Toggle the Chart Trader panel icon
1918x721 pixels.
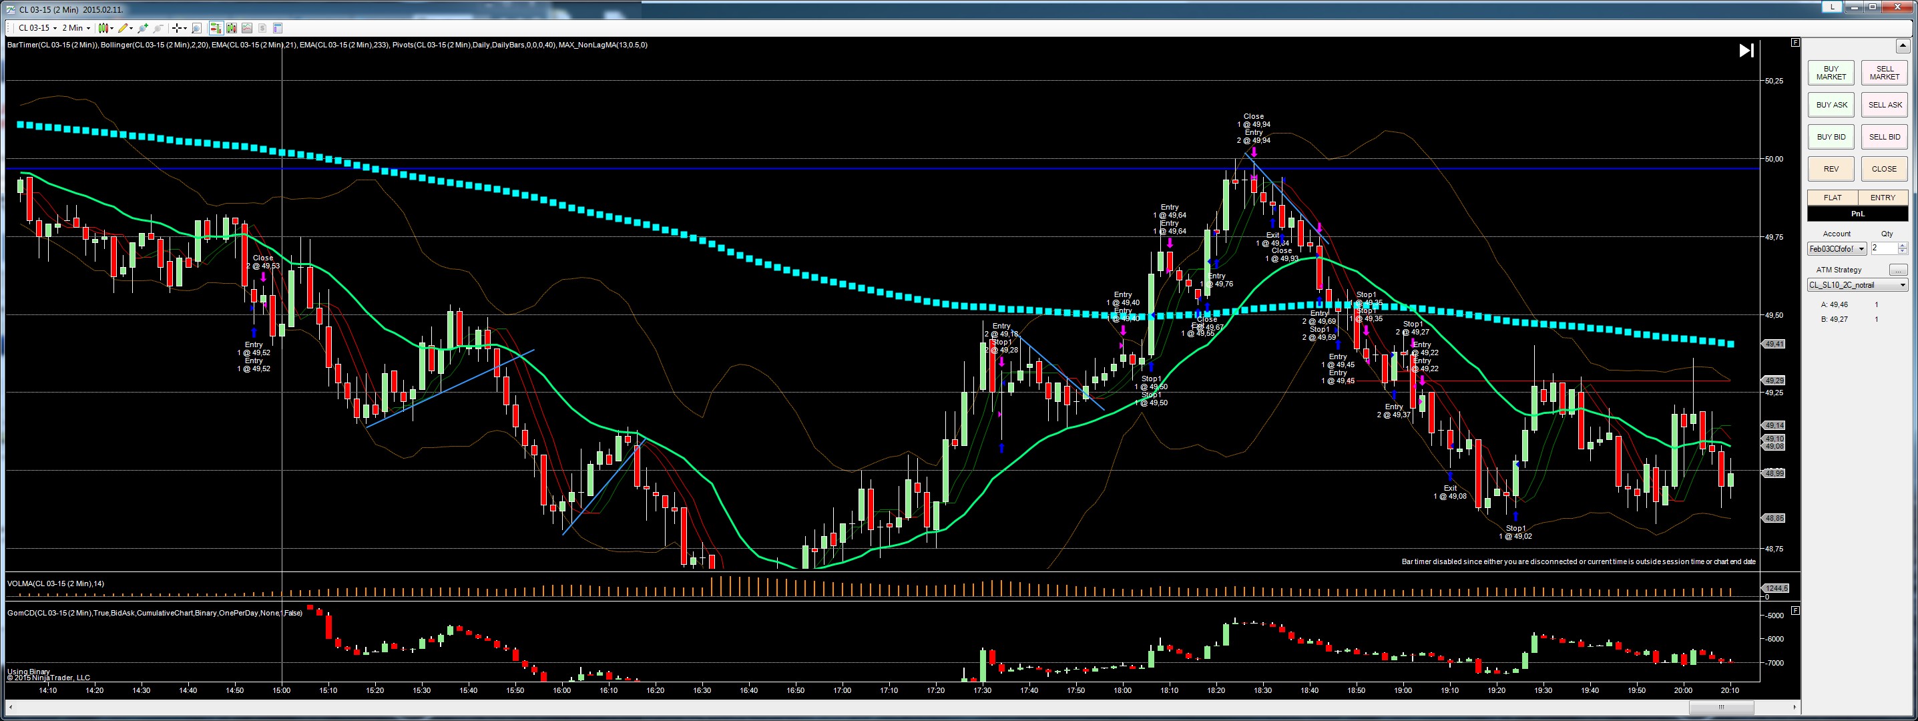tap(216, 28)
